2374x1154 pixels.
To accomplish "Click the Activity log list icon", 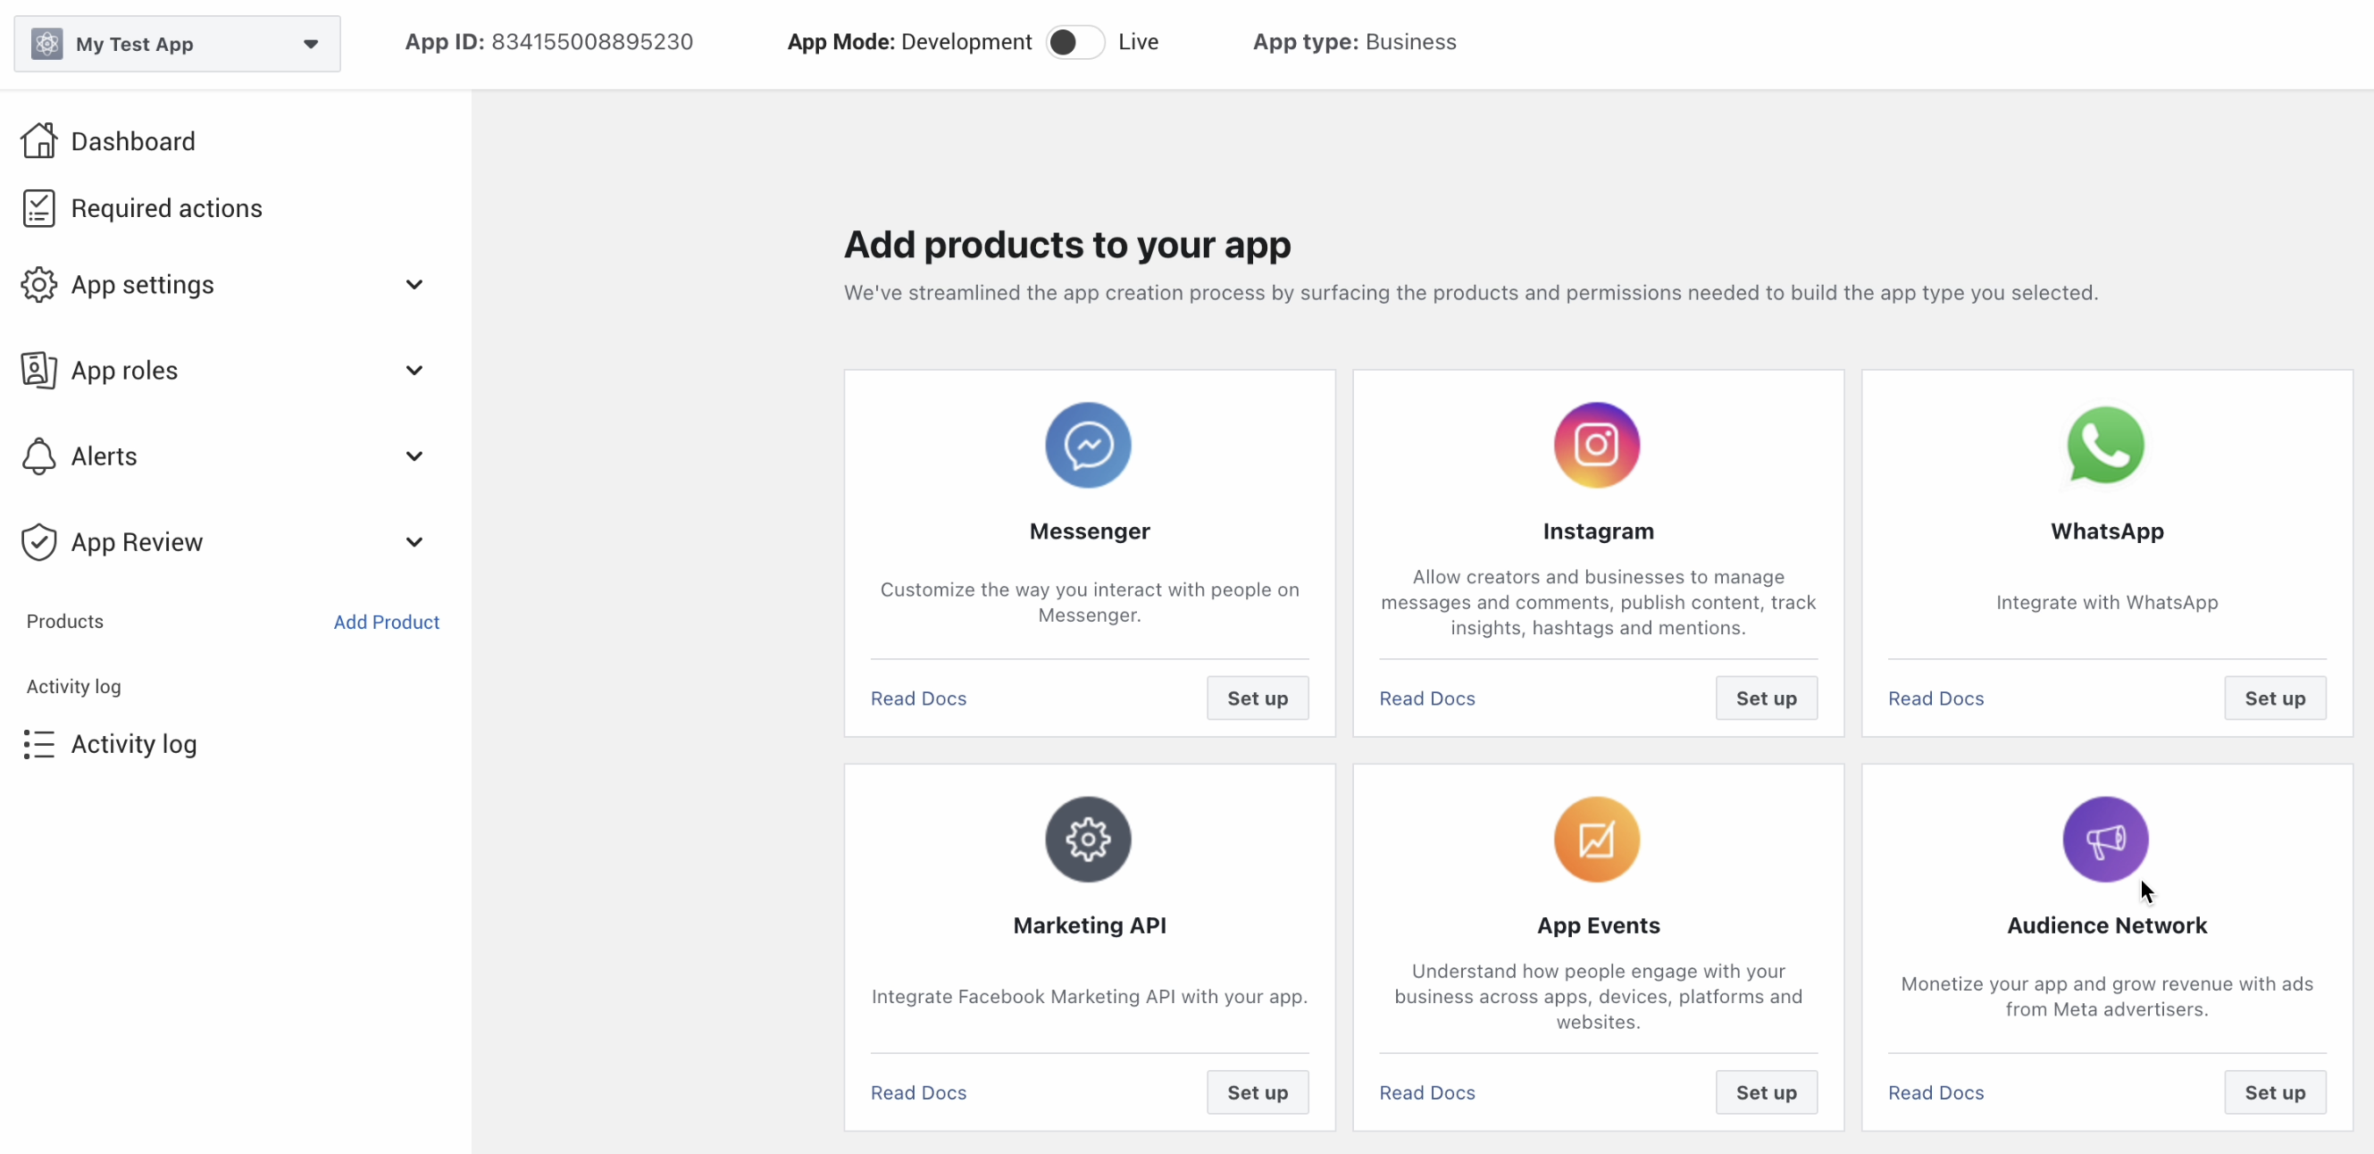I will click(x=38, y=744).
